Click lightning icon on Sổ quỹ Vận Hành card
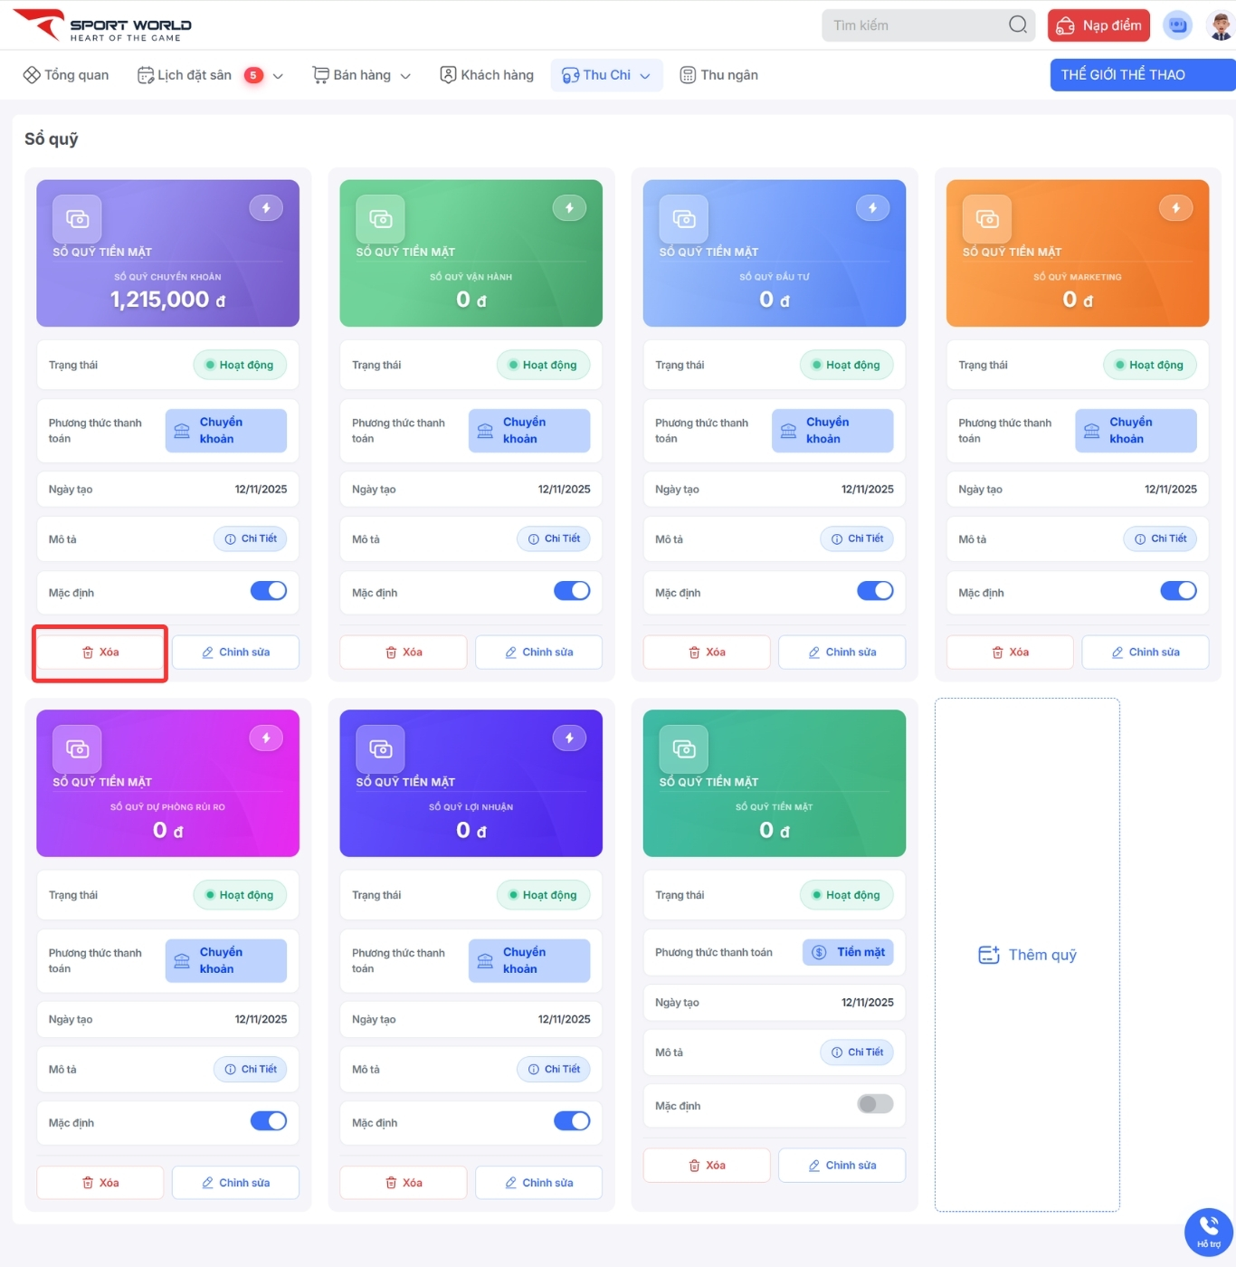The width and height of the screenshot is (1236, 1267). pos(569,208)
